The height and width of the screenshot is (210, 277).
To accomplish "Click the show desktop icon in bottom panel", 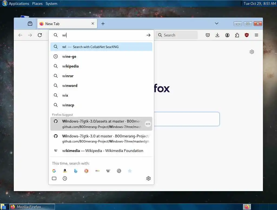I will 3,207.
